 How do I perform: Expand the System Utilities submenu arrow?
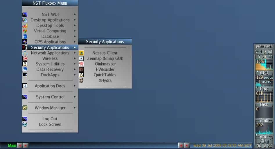coord(75,64)
